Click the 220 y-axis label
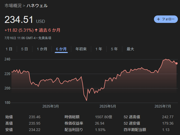Screen dimensions: 180x135 click(x=7, y=74)
